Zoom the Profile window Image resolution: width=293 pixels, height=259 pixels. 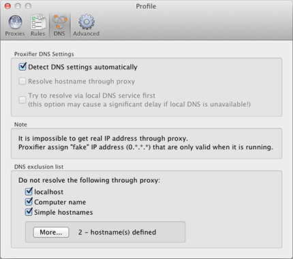click(28, 6)
